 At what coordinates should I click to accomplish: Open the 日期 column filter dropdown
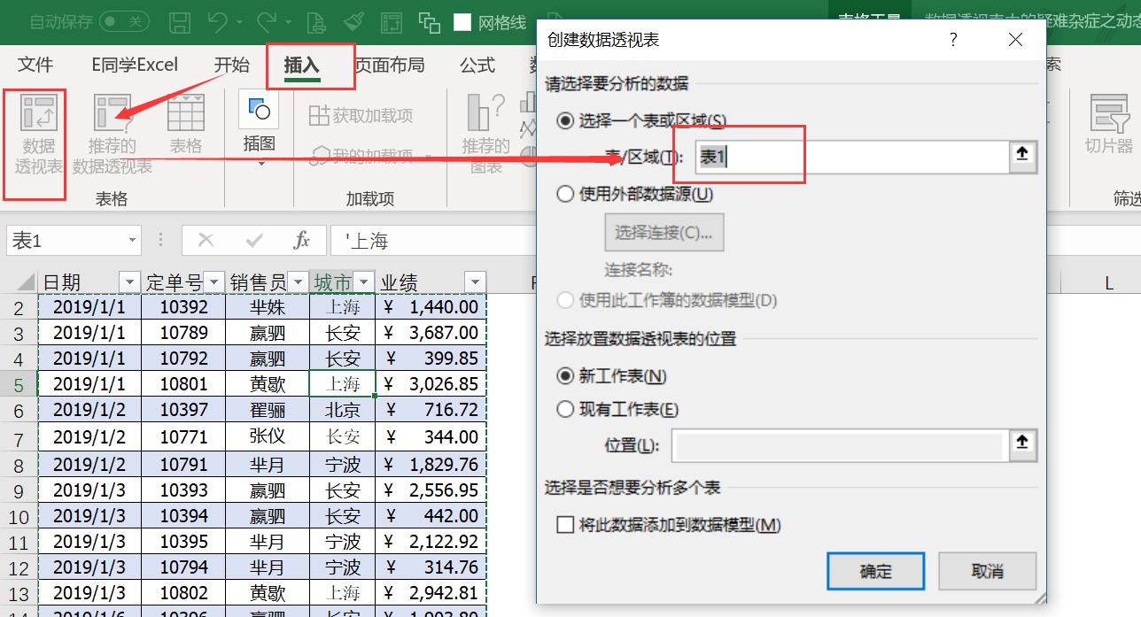pyautogui.click(x=130, y=279)
